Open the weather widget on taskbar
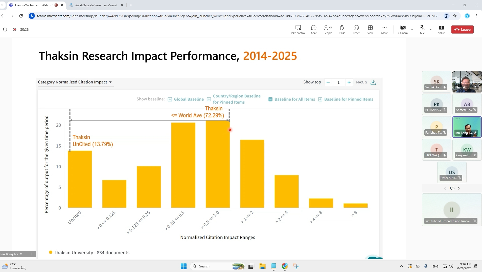Screen dimensions: 482x272 pos(14,266)
